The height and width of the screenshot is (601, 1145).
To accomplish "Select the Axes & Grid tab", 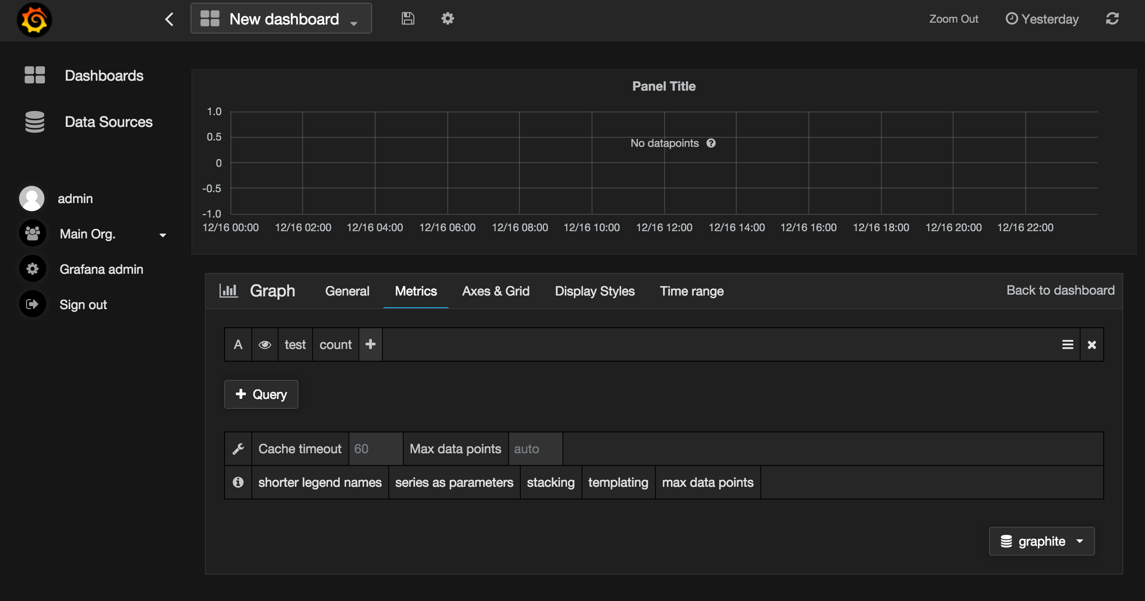I will [494, 291].
